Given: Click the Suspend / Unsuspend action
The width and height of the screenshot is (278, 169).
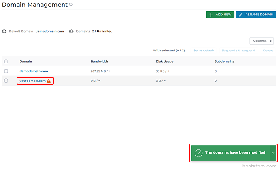Looking at the screenshot, I should [238, 50].
